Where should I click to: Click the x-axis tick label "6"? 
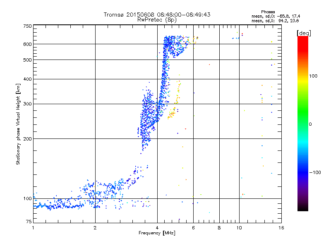193,228
